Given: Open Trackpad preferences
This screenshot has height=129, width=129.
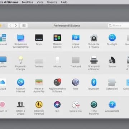Looking at the screenshot, I should [76, 62].
